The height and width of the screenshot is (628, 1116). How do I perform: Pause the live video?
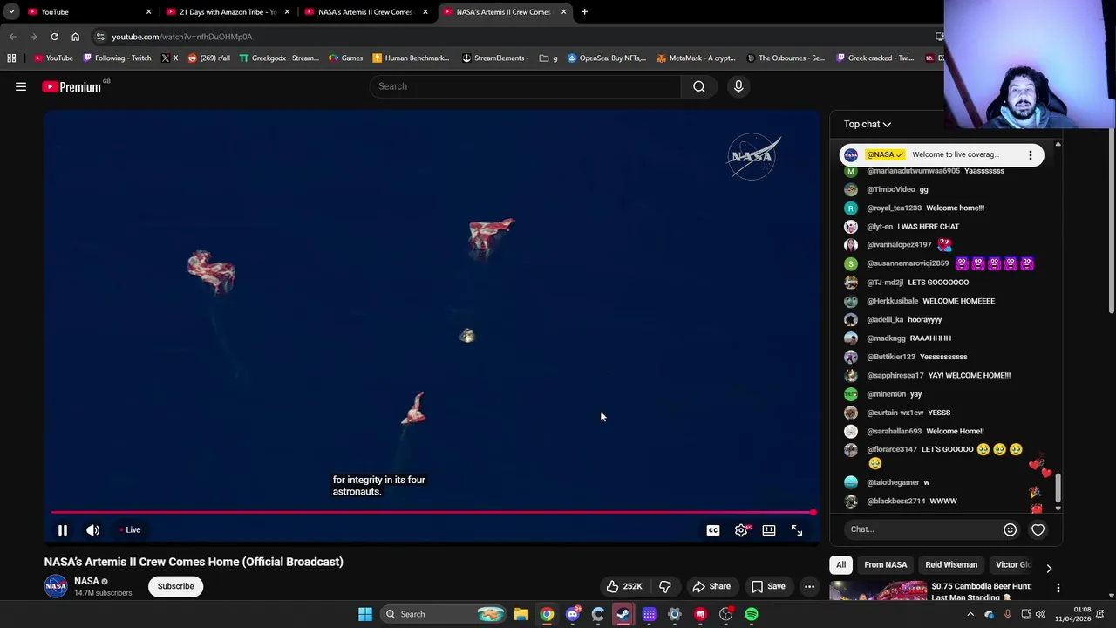click(x=63, y=529)
